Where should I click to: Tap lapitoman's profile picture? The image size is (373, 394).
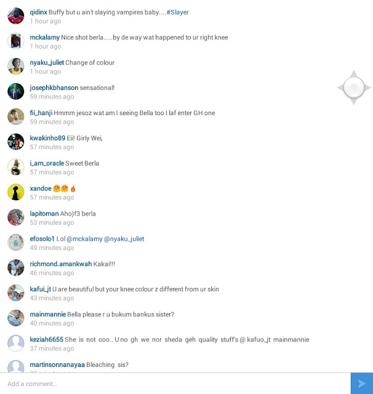click(x=16, y=217)
